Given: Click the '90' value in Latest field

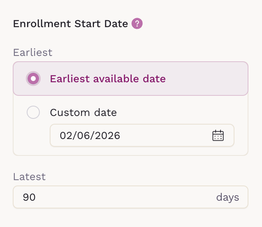Looking at the screenshot, I should (x=29, y=197).
